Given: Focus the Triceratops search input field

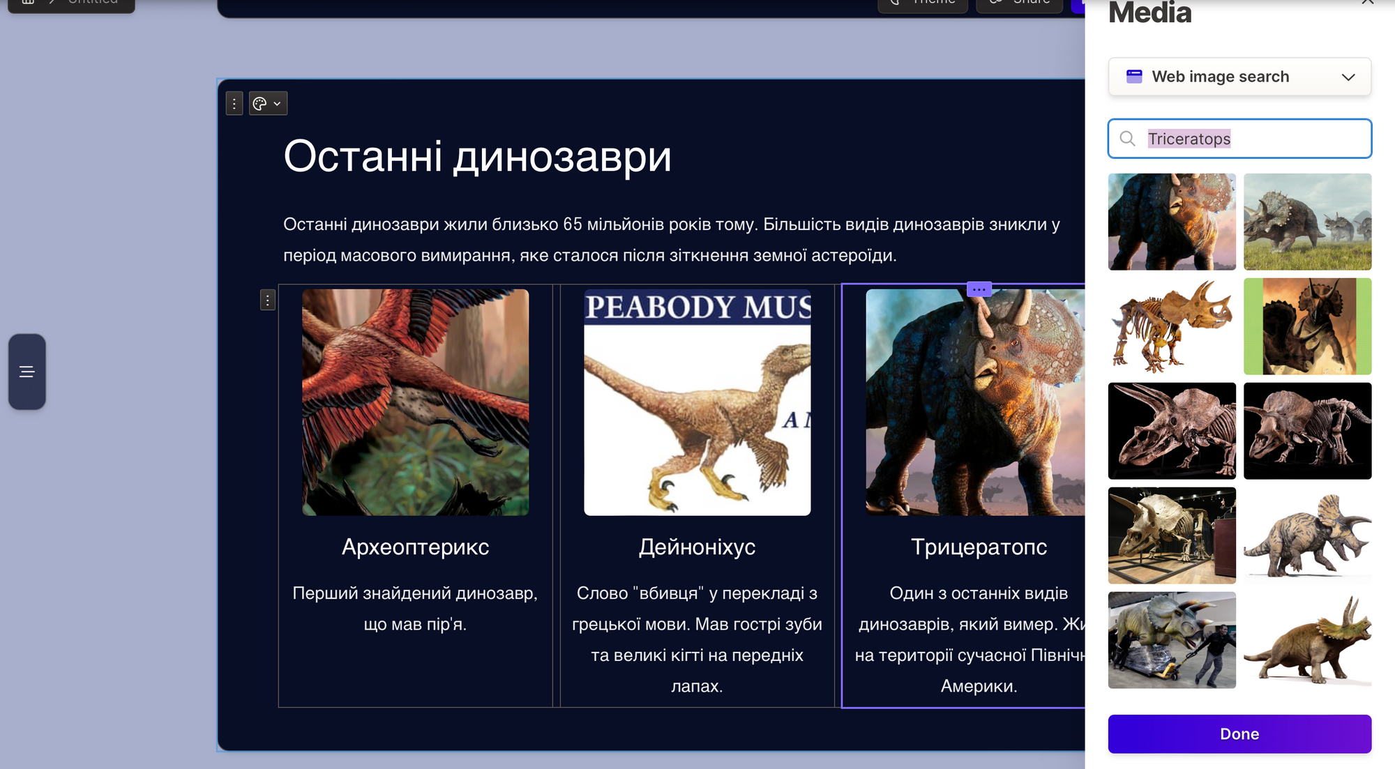Looking at the screenshot, I should click(x=1239, y=139).
